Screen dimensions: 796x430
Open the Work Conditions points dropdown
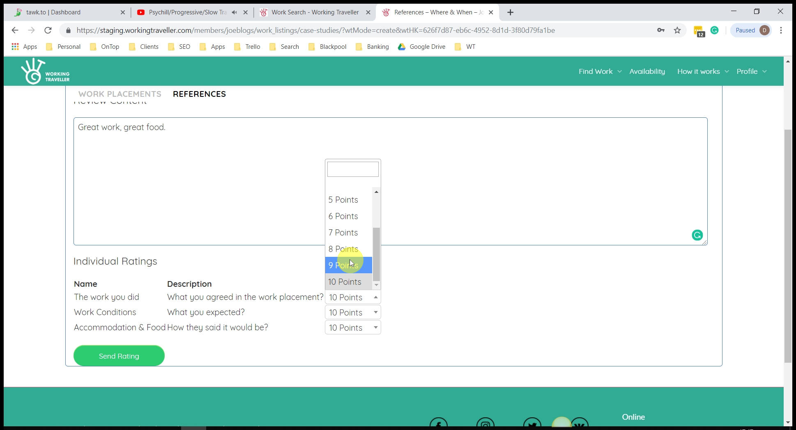(353, 313)
